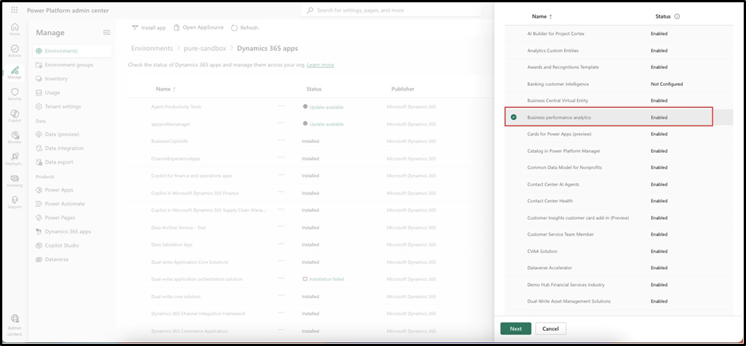Screen dimensions: 746x346
Task: Select Dataverse Accelerator row
Action: (618, 268)
